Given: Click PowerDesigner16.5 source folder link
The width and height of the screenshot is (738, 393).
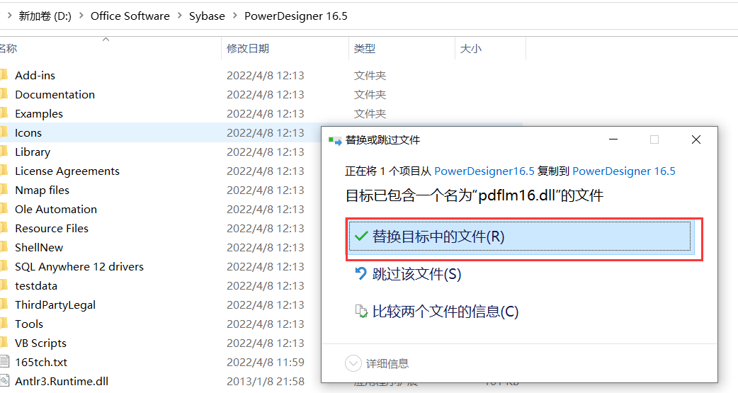Looking at the screenshot, I should 484,171.
